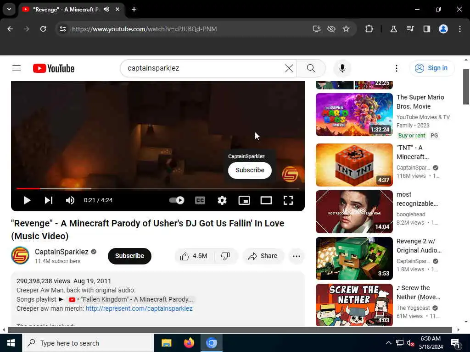Subscribe with black button below title

pos(129,256)
